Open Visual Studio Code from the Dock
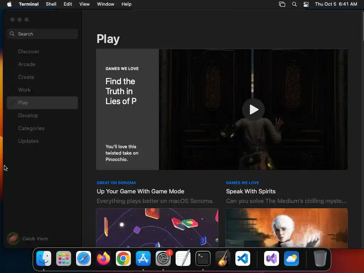 [242, 258]
